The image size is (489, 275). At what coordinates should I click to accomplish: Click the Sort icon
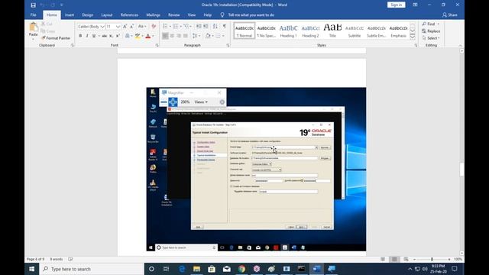(215, 27)
